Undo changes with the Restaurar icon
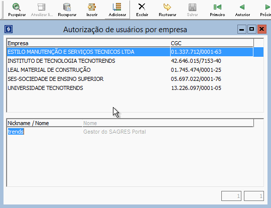Image resolution: width=271 pixels, height=208 pixels. (167, 7)
